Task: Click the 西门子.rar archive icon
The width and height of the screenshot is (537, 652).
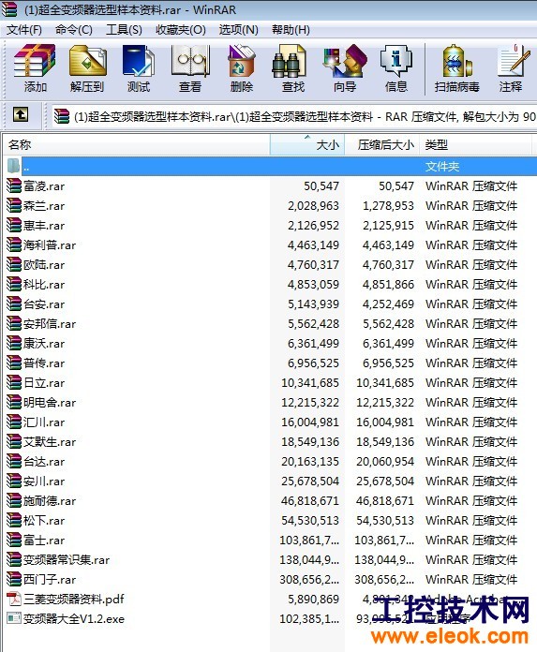Action: pos(14,579)
